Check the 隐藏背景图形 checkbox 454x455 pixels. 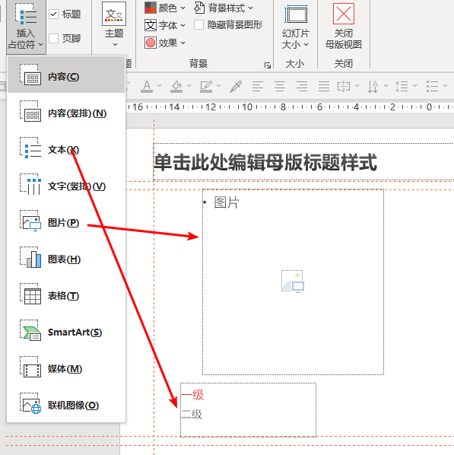198,25
